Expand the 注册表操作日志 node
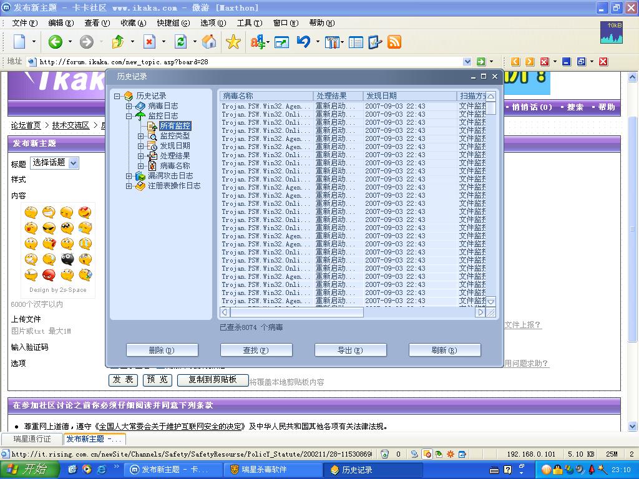This screenshot has width=639, height=479. pyautogui.click(x=129, y=186)
